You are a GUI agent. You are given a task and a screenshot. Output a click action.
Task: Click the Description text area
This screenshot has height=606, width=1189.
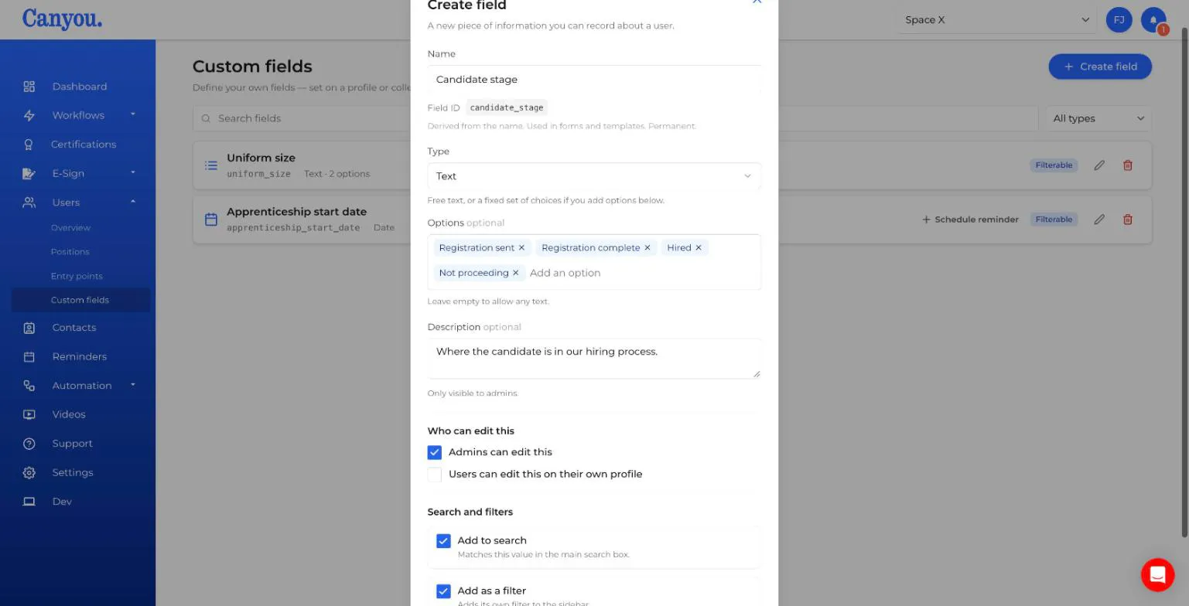pyautogui.click(x=594, y=359)
